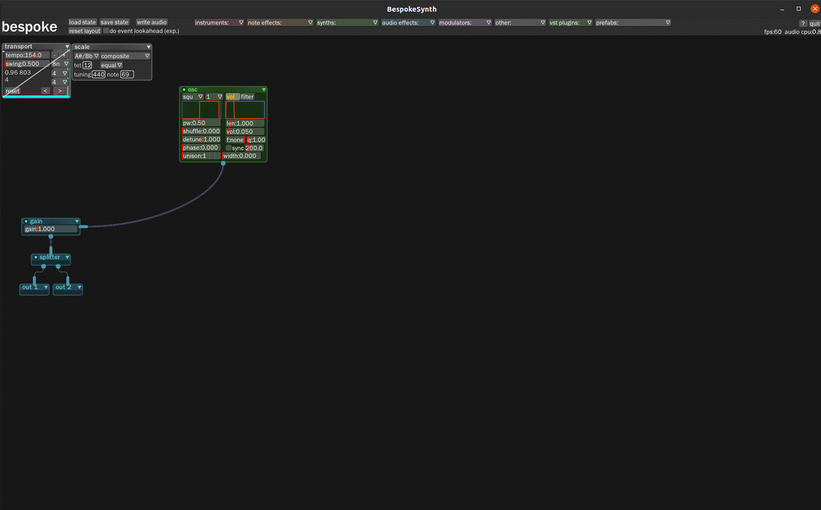Toggle the splitter module enable indicator
Viewport: 821px width, 510px height.
pyautogui.click(x=36, y=257)
